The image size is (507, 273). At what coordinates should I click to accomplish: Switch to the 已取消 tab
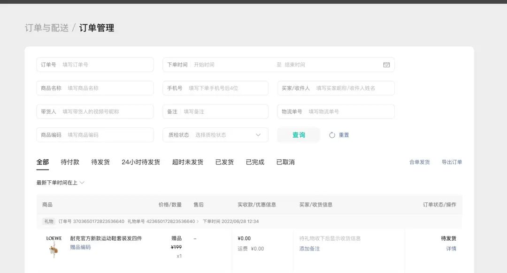click(x=285, y=162)
